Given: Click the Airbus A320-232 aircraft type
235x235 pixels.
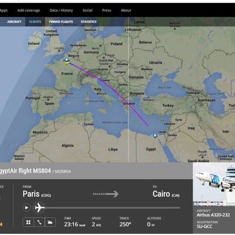Looking at the screenshot, I should point(213,215).
